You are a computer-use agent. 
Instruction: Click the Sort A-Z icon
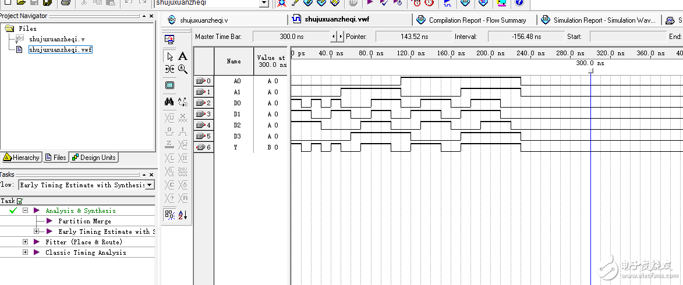click(183, 215)
